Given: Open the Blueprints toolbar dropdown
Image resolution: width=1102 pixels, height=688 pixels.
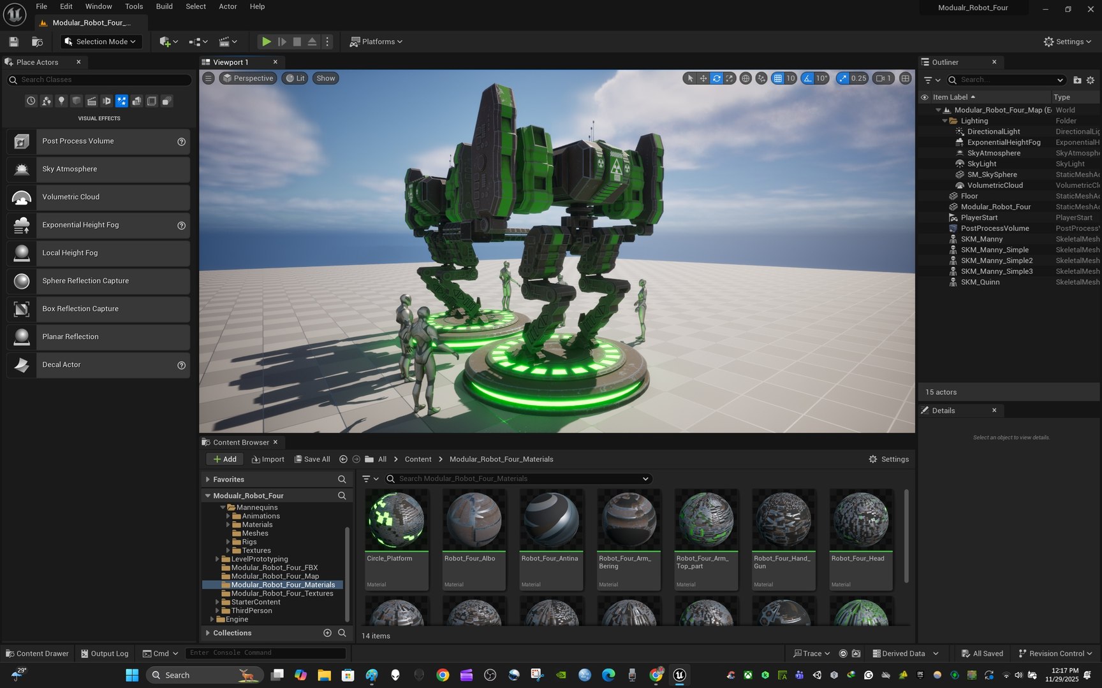Looking at the screenshot, I should (198, 42).
